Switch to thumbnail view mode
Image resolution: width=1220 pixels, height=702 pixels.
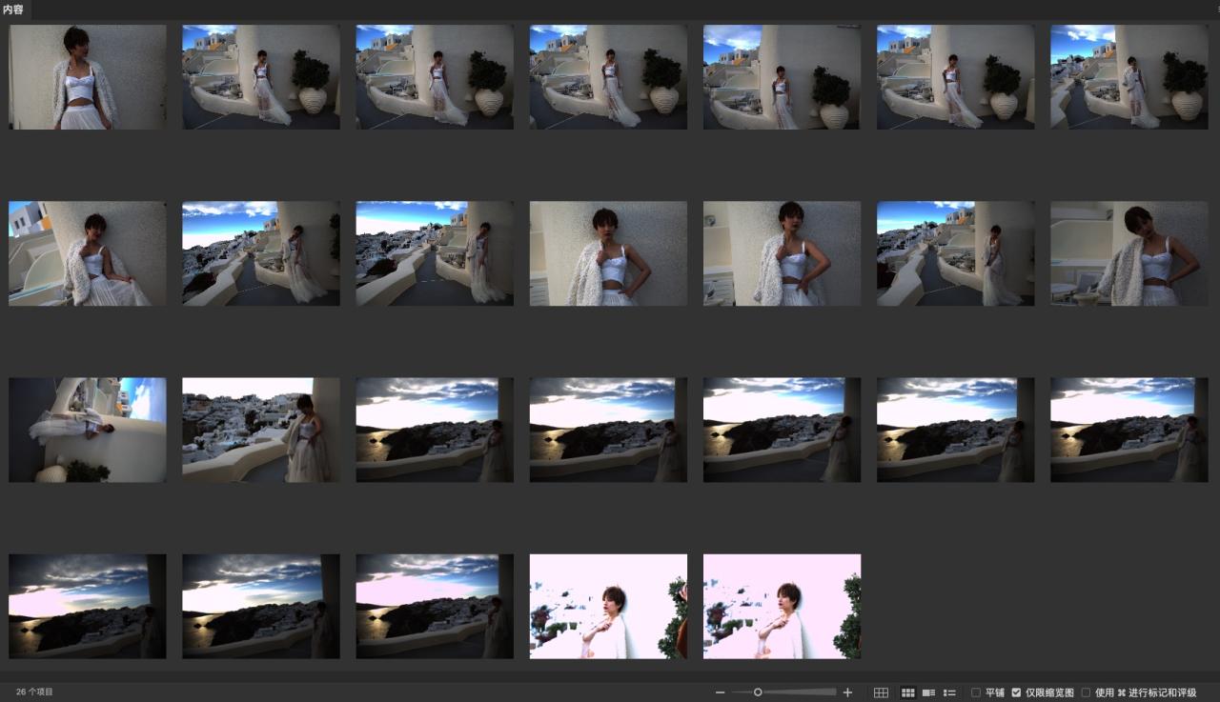point(908,692)
